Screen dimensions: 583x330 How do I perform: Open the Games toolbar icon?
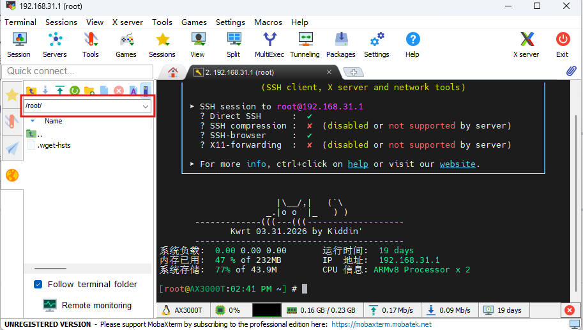coord(126,45)
